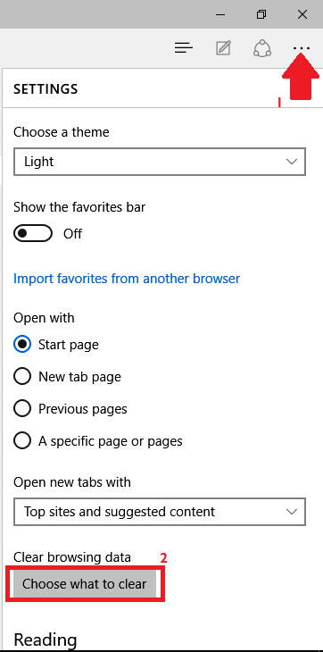Toggle Show the favorites bar switch
The width and height of the screenshot is (323, 652).
[x=33, y=234]
